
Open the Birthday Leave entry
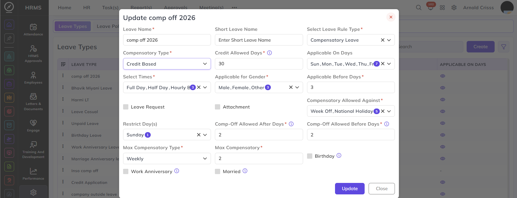coord(86,135)
